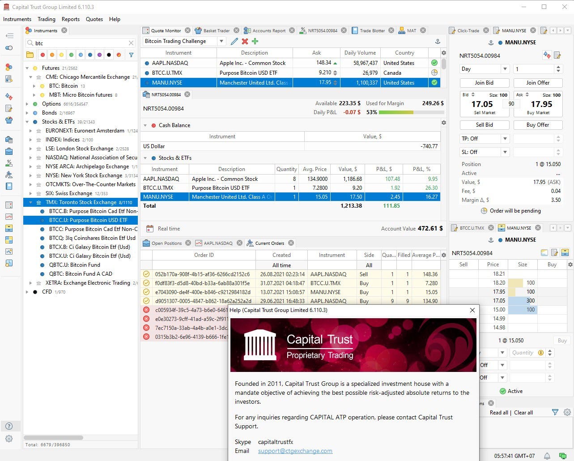Open gear settings for account positions table
574x461 pixels.
point(443,123)
